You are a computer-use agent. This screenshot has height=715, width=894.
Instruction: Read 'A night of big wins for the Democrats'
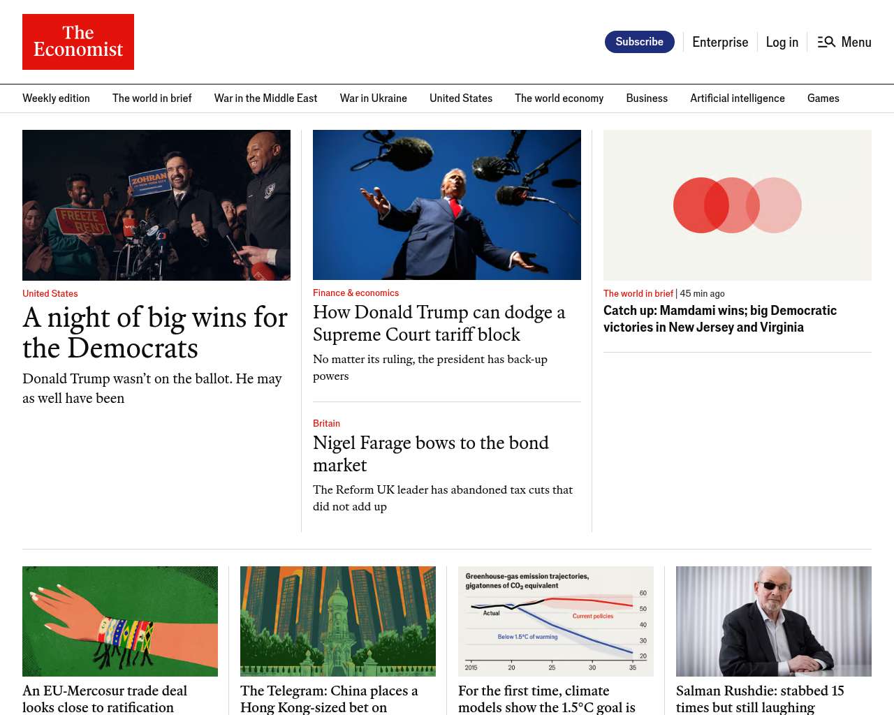tap(155, 332)
